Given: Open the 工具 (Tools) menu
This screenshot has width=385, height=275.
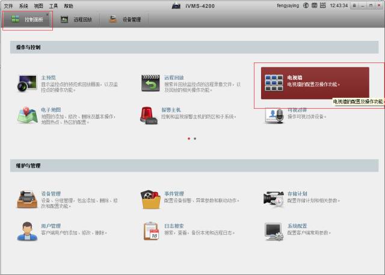Looking at the screenshot, I should click(54, 5).
